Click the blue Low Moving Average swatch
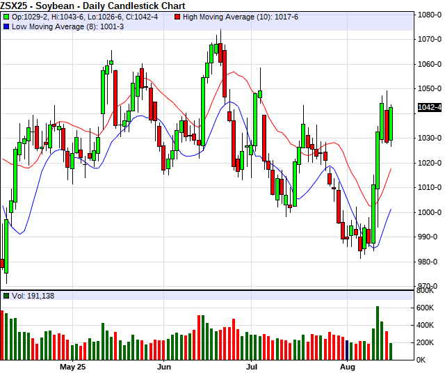The height and width of the screenshot is (373, 445). [x=6, y=26]
